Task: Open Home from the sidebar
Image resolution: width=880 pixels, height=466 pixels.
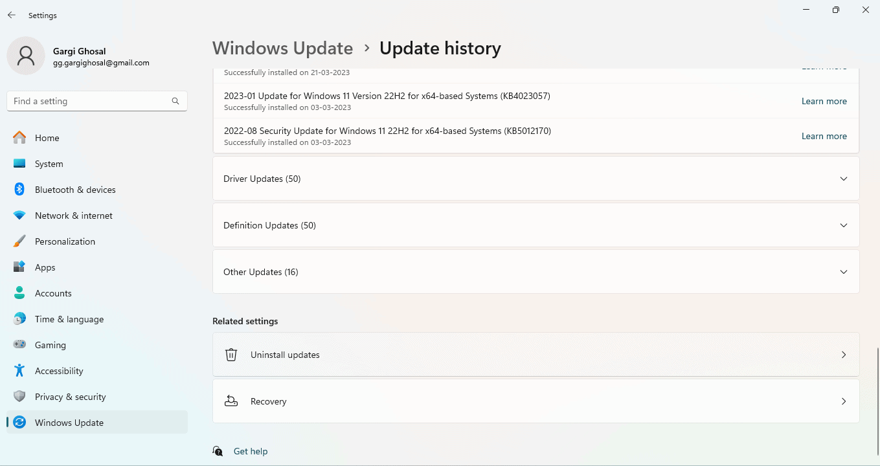Action: point(46,138)
